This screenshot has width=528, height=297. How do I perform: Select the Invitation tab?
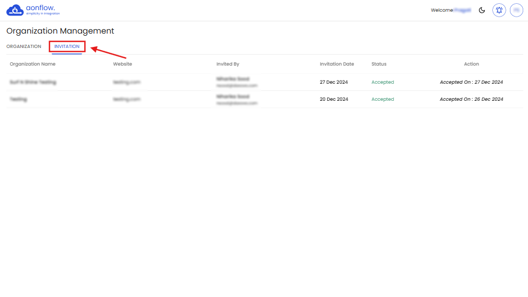67,46
